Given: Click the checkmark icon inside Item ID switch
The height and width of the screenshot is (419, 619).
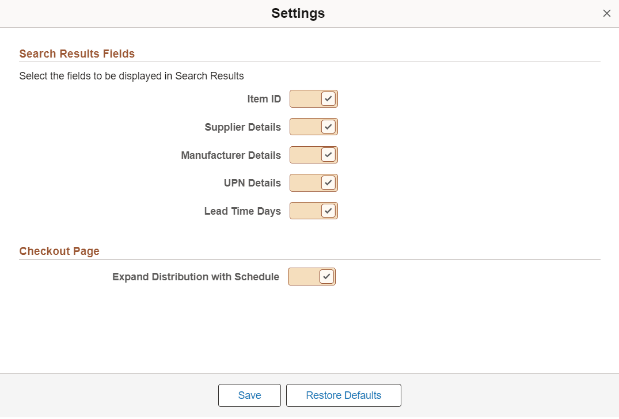Looking at the screenshot, I should [328, 98].
